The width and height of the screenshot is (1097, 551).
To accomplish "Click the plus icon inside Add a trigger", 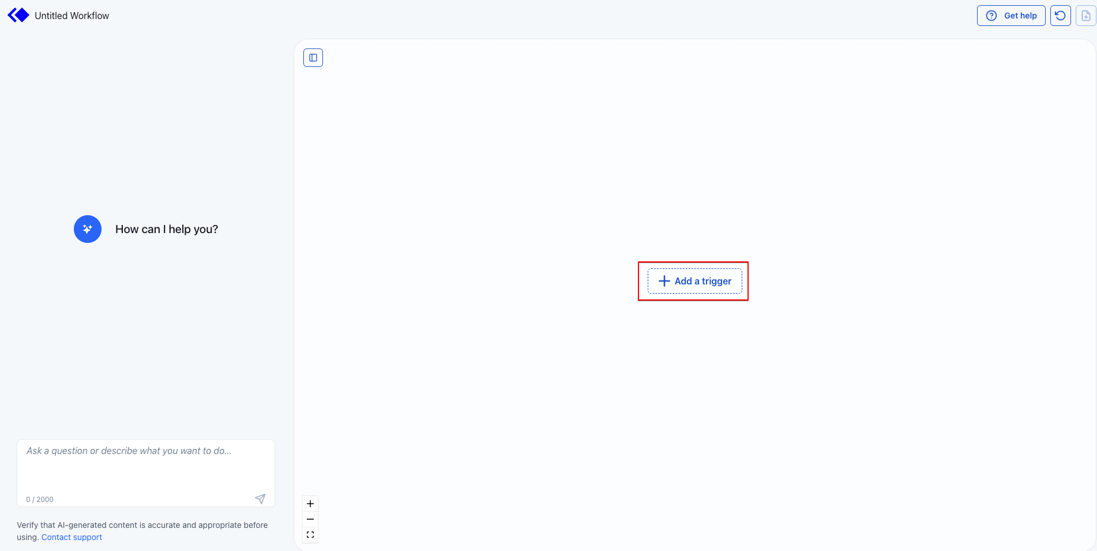I will (664, 281).
